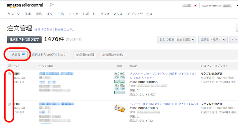Open the www.amazon.jp marketplace dropdown
Viewport: 238px width, 124px height.
click(218, 6)
